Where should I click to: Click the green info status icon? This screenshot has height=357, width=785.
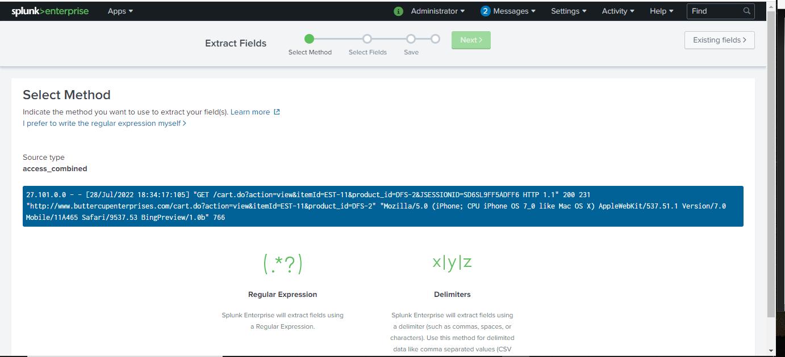[x=398, y=11]
